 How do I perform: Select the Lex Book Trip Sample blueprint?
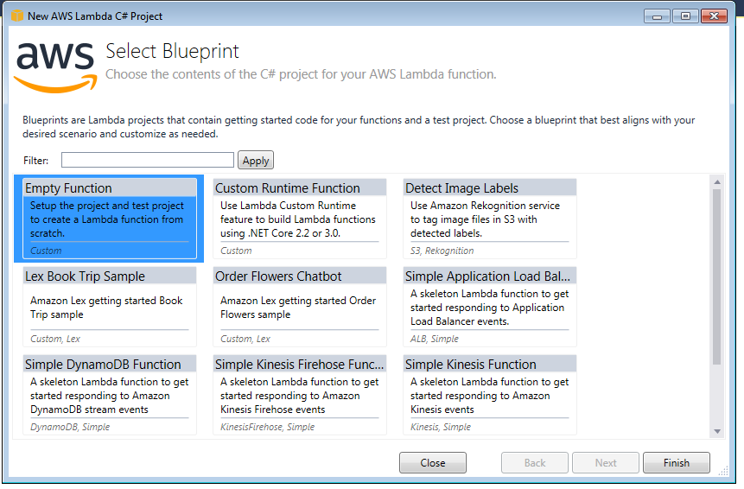110,307
